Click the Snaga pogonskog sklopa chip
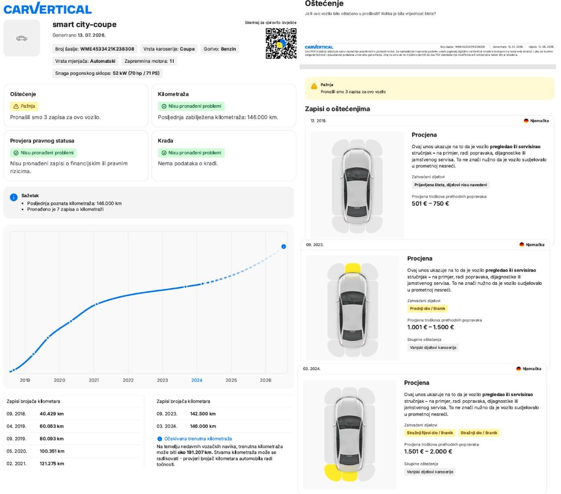Screen dimensions: 561x494 click(107, 73)
